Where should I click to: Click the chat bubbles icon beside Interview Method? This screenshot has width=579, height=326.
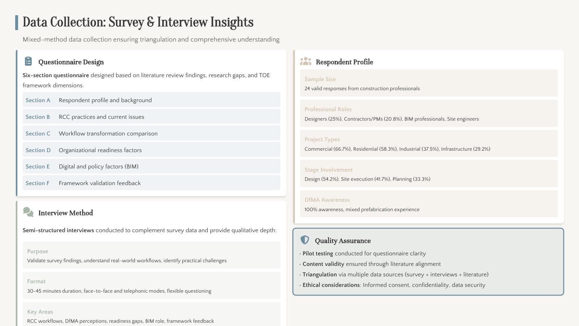click(x=28, y=212)
